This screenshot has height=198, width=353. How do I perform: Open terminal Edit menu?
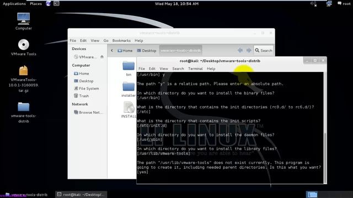[152, 68]
